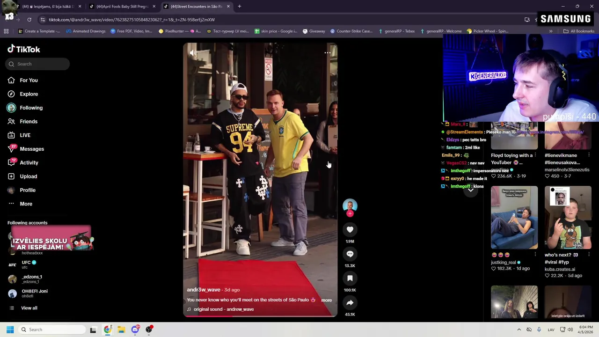This screenshot has width=599, height=337.
Task: Open the Counter-Strike Case bookmark
Action: pyautogui.click(x=351, y=31)
